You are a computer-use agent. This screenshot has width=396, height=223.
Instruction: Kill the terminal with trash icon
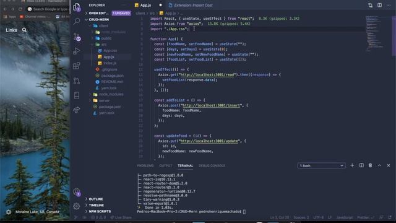[x=370, y=165]
